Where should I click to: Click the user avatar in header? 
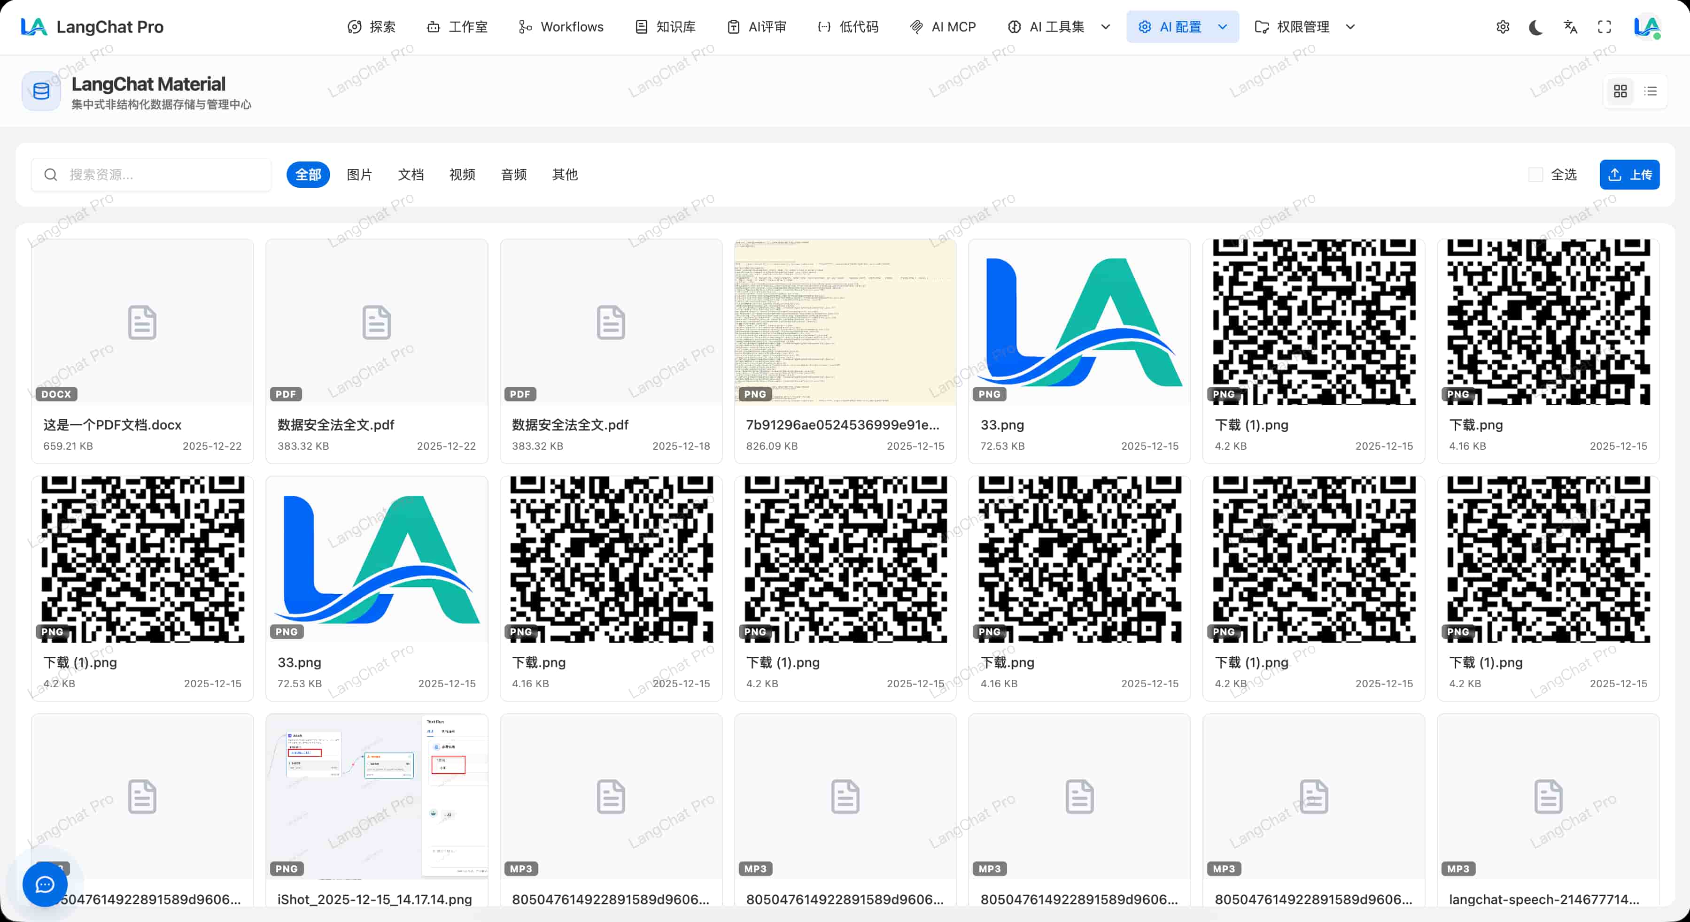click(1646, 27)
